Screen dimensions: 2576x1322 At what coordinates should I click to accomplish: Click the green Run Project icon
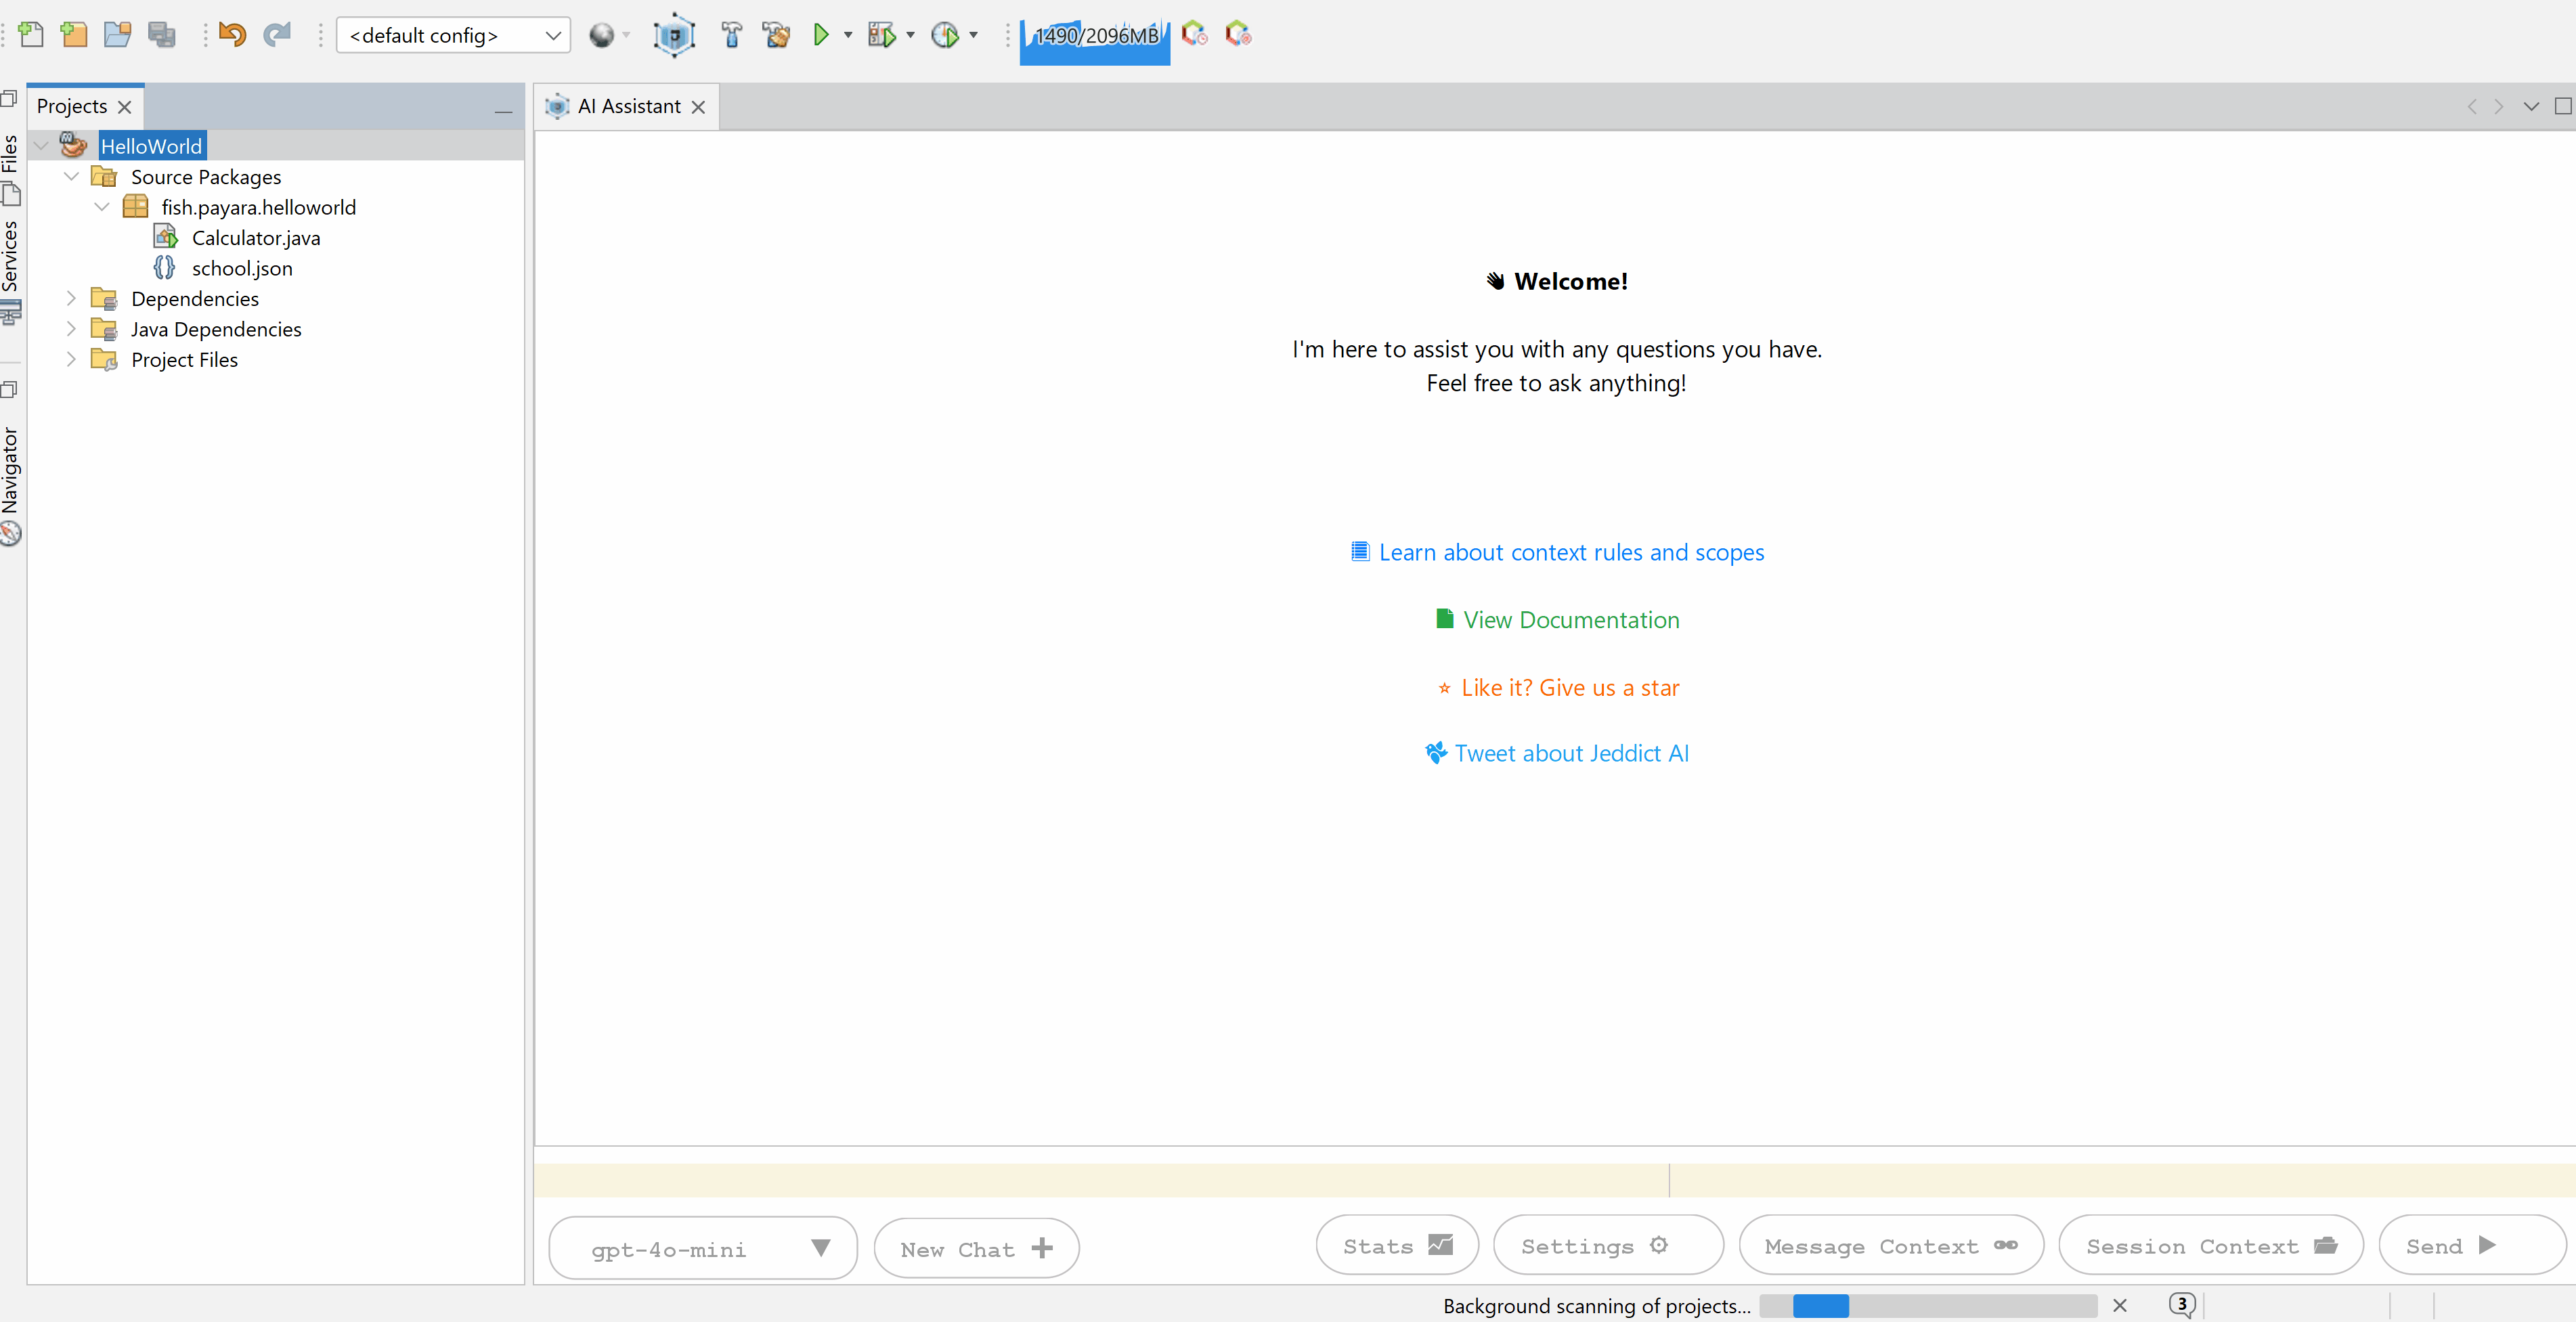pyautogui.click(x=821, y=35)
